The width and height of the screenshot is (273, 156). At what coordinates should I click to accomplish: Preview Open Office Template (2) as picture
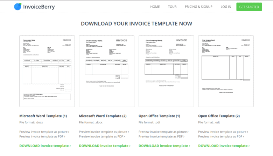point(223,132)
